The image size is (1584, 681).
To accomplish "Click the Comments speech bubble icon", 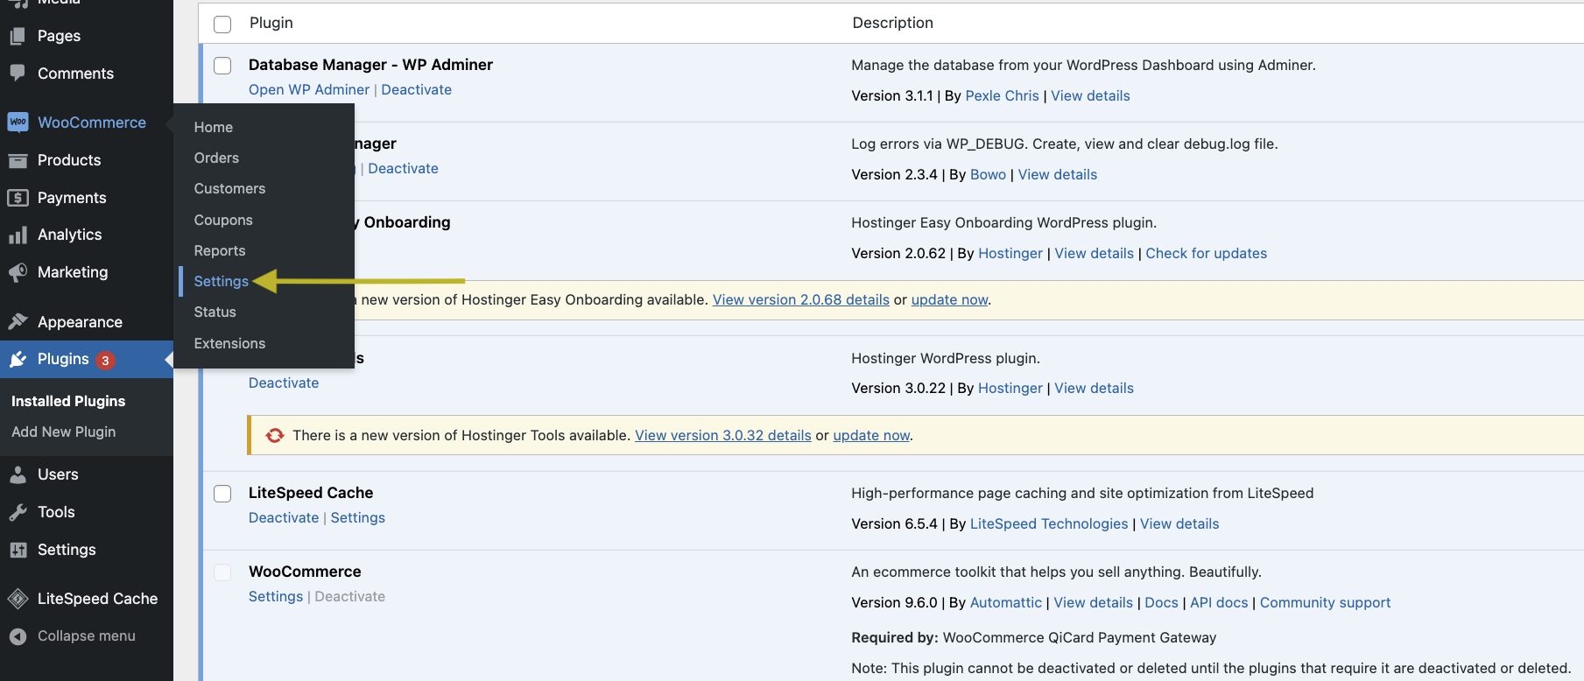I will click(18, 73).
